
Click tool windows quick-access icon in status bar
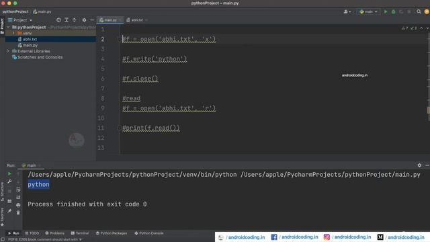pyautogui.click(x=3, y=239)
